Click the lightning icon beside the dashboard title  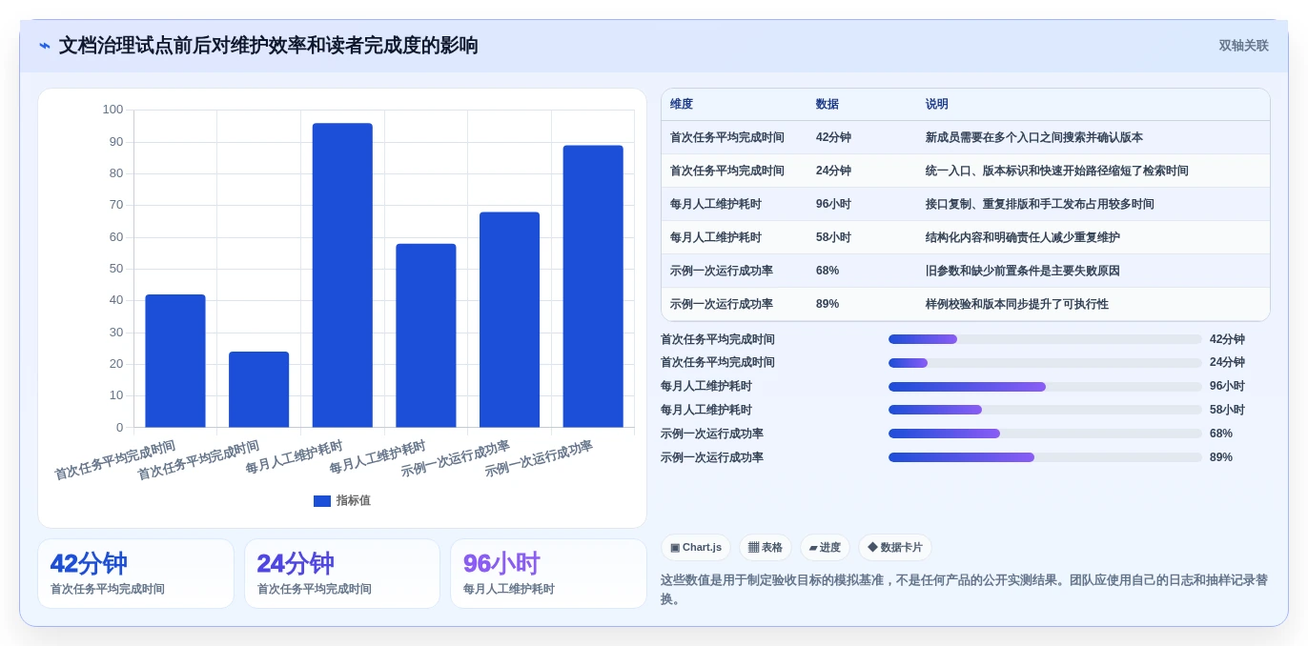click(45, 46)
